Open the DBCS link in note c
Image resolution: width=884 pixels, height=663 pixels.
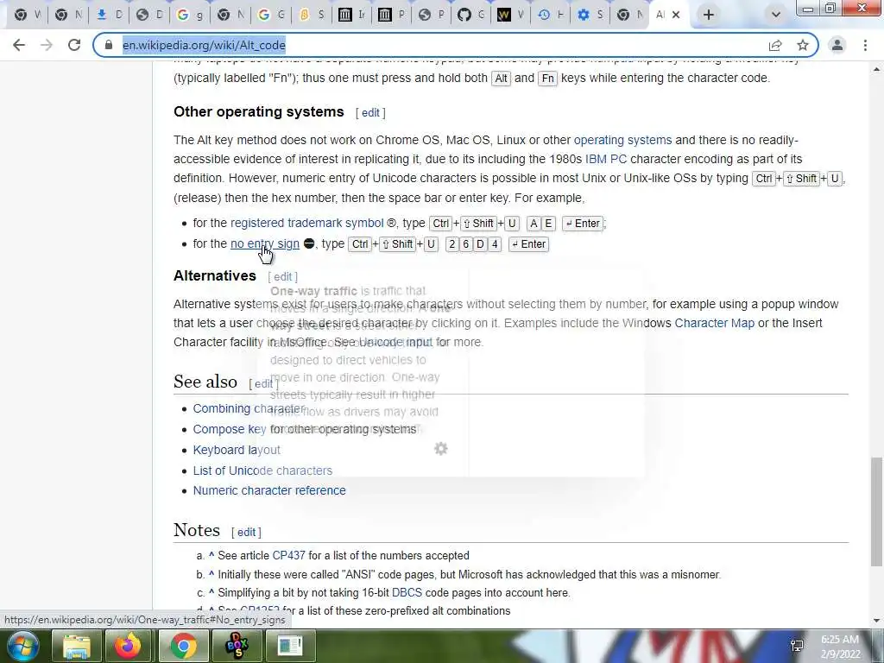click(407, 592)
